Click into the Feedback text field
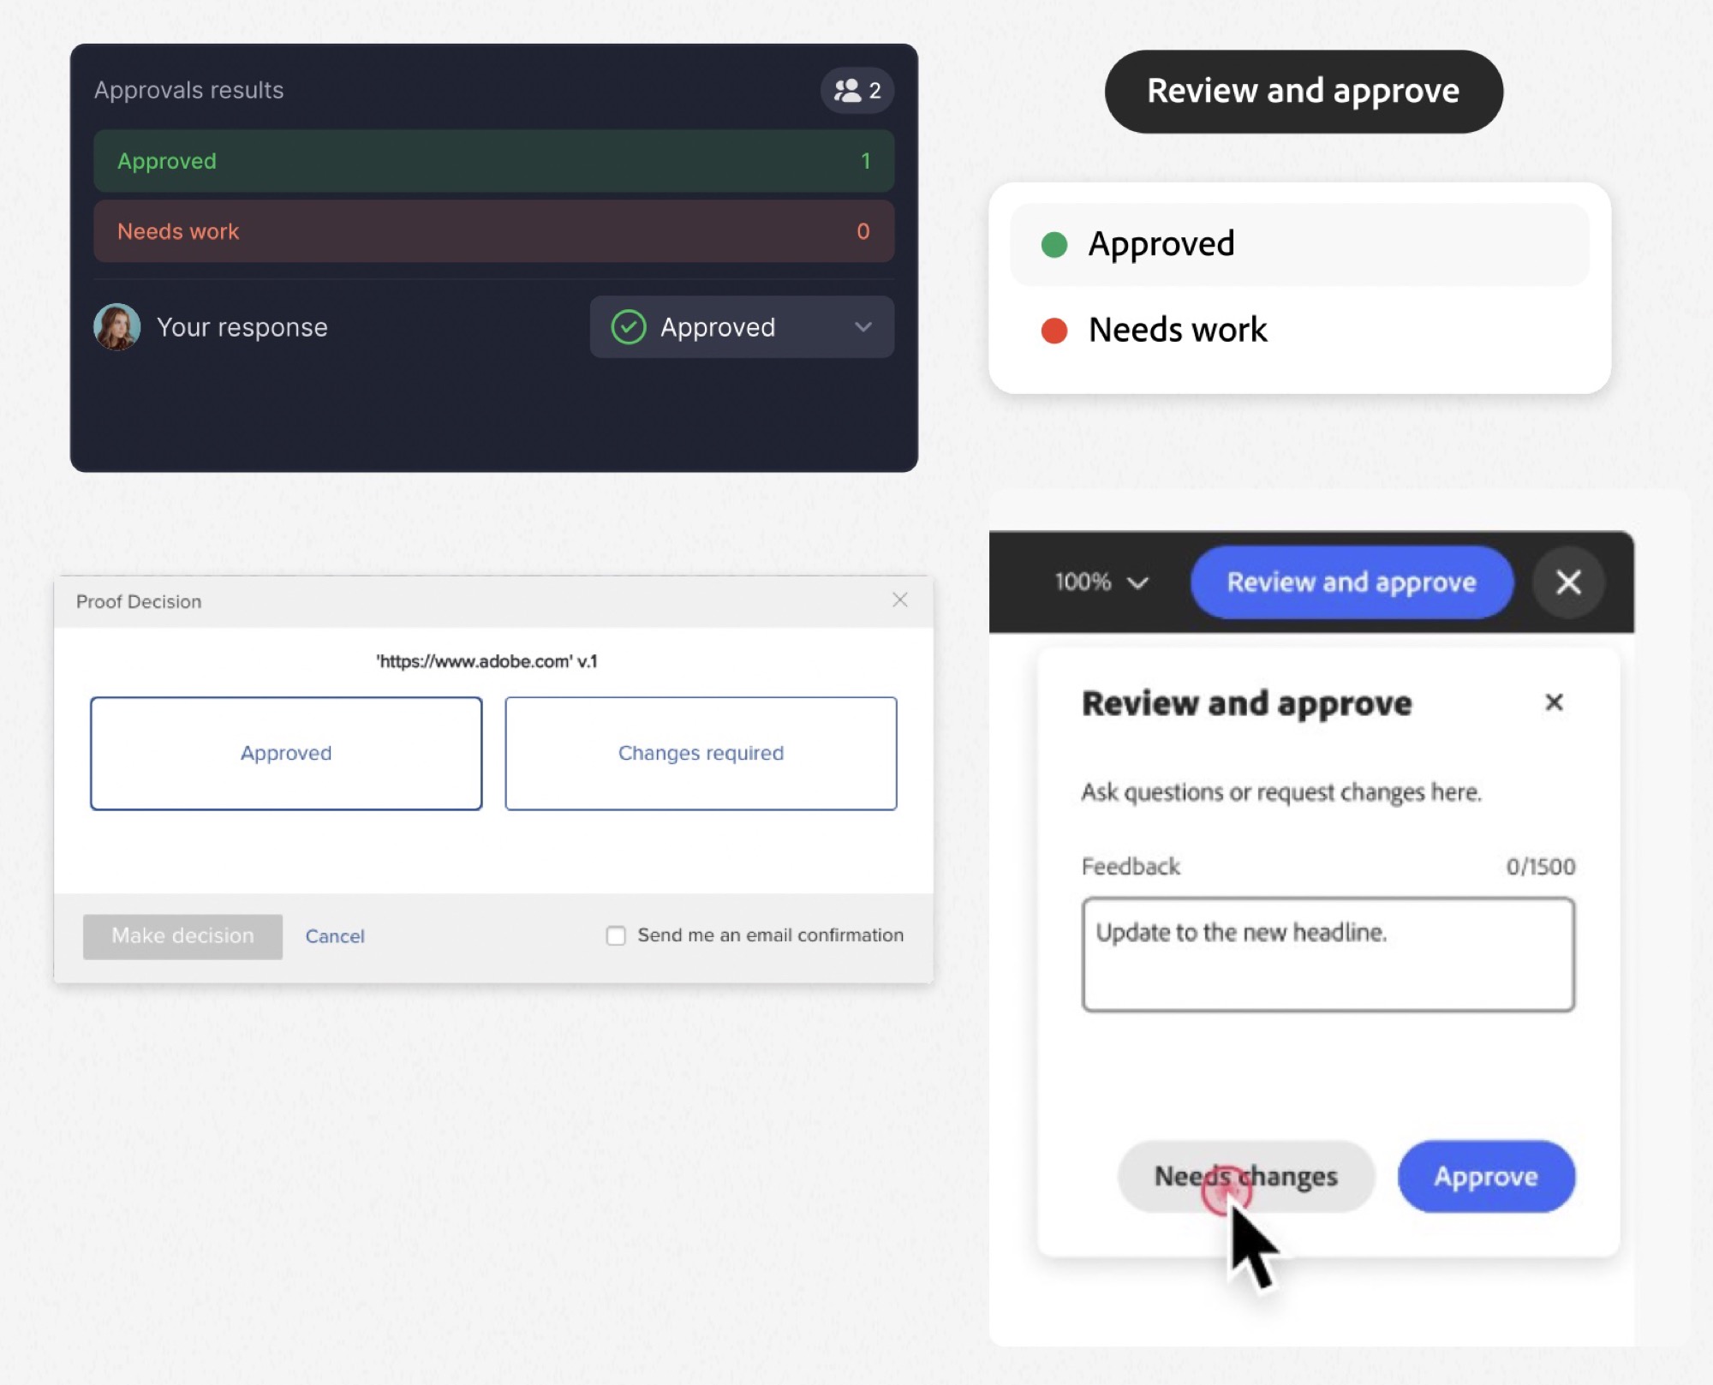The width and height of the screenshot is (1713, 1385). pyautogui.click(x=1328, y=954)
